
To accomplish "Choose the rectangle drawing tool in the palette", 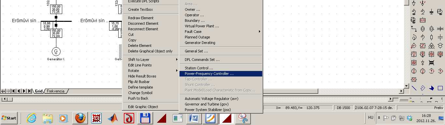I will [x=440, y=88].
